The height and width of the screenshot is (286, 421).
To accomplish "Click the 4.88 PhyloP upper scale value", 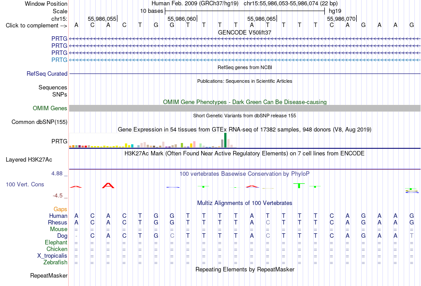I will point(57,174).
